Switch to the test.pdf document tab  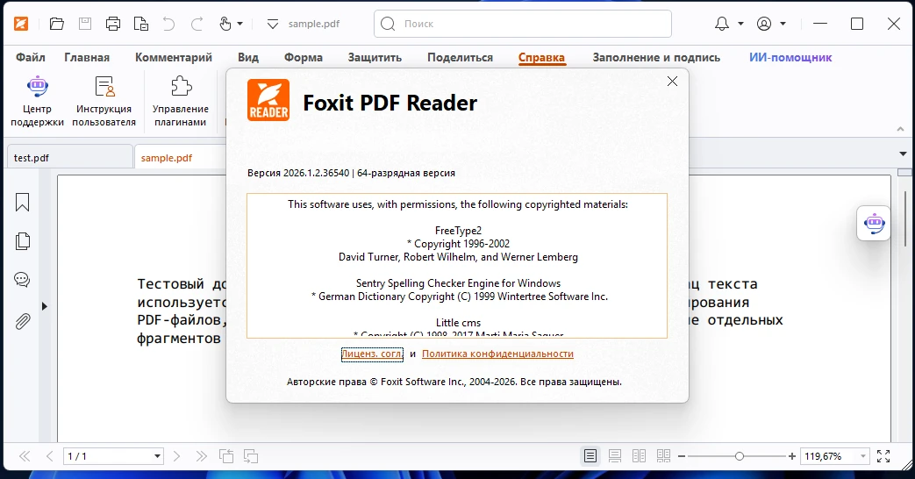[x=70, y=158]
